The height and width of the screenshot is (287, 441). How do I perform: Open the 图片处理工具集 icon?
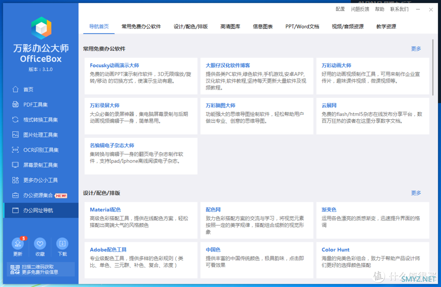(x=15, y=135)
